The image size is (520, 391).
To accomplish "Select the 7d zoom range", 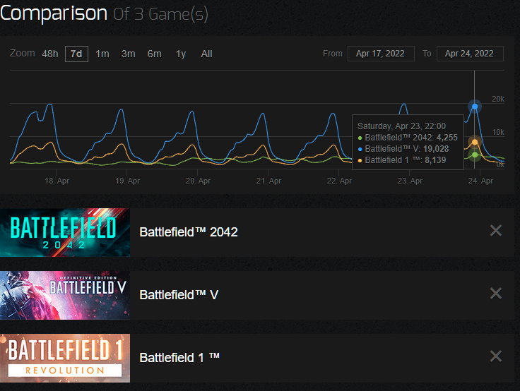I will tap(76, 54).
